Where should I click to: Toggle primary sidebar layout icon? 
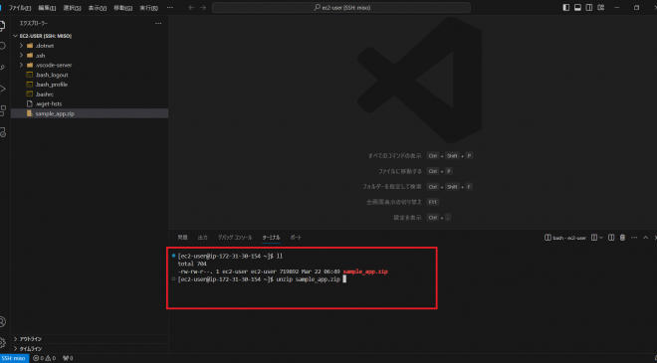point(566,8)
